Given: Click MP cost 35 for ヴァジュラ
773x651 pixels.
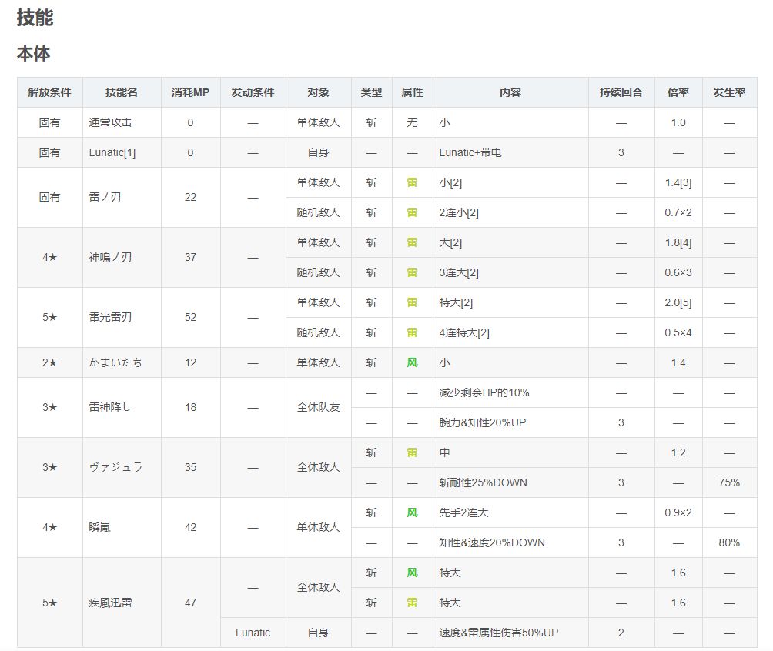Looking at the screenshot, I should coord(191,468).
